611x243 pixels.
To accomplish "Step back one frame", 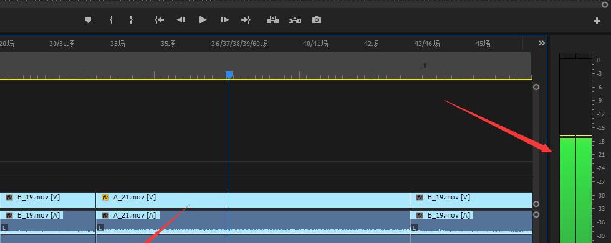I will coord(181,20).
